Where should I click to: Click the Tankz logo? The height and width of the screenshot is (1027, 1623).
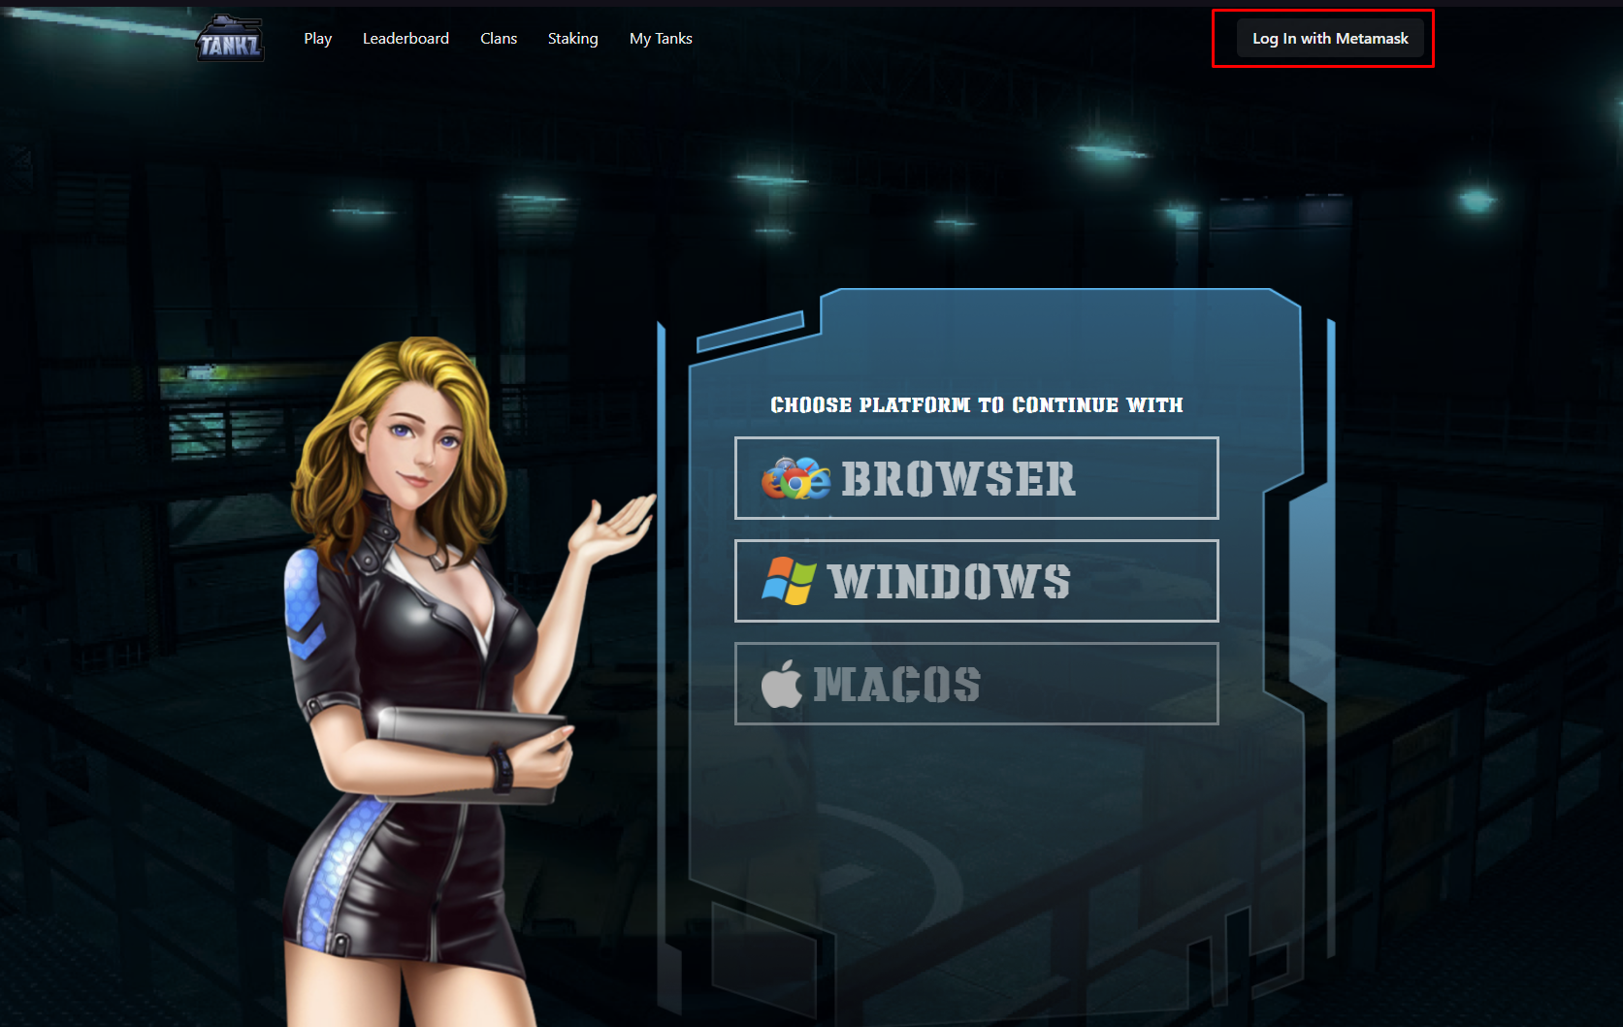coord(230,39)
